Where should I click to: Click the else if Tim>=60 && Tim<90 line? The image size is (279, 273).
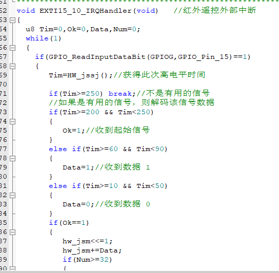click(108, 149)
